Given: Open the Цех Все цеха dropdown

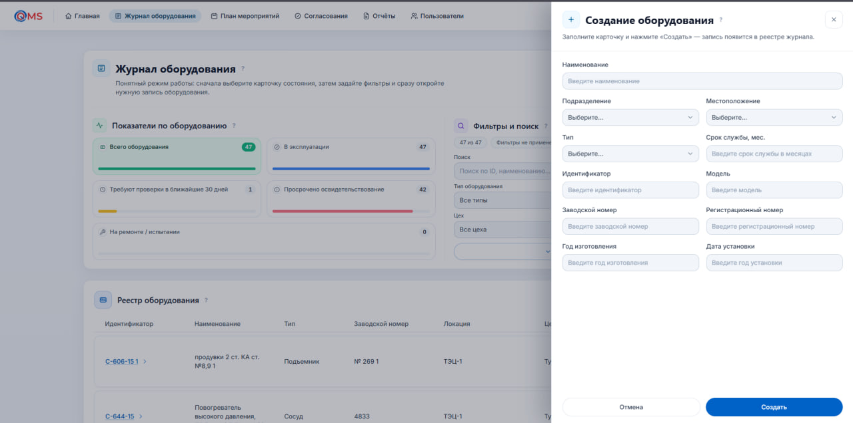Looking at the screenshot, I should (502, 229).
